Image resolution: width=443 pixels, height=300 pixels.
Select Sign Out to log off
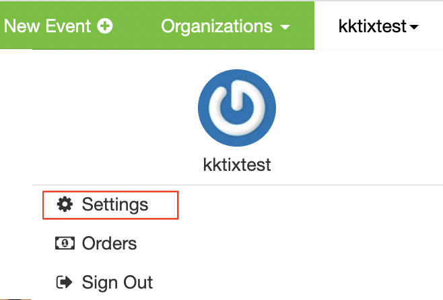click(x=104, y=283)
